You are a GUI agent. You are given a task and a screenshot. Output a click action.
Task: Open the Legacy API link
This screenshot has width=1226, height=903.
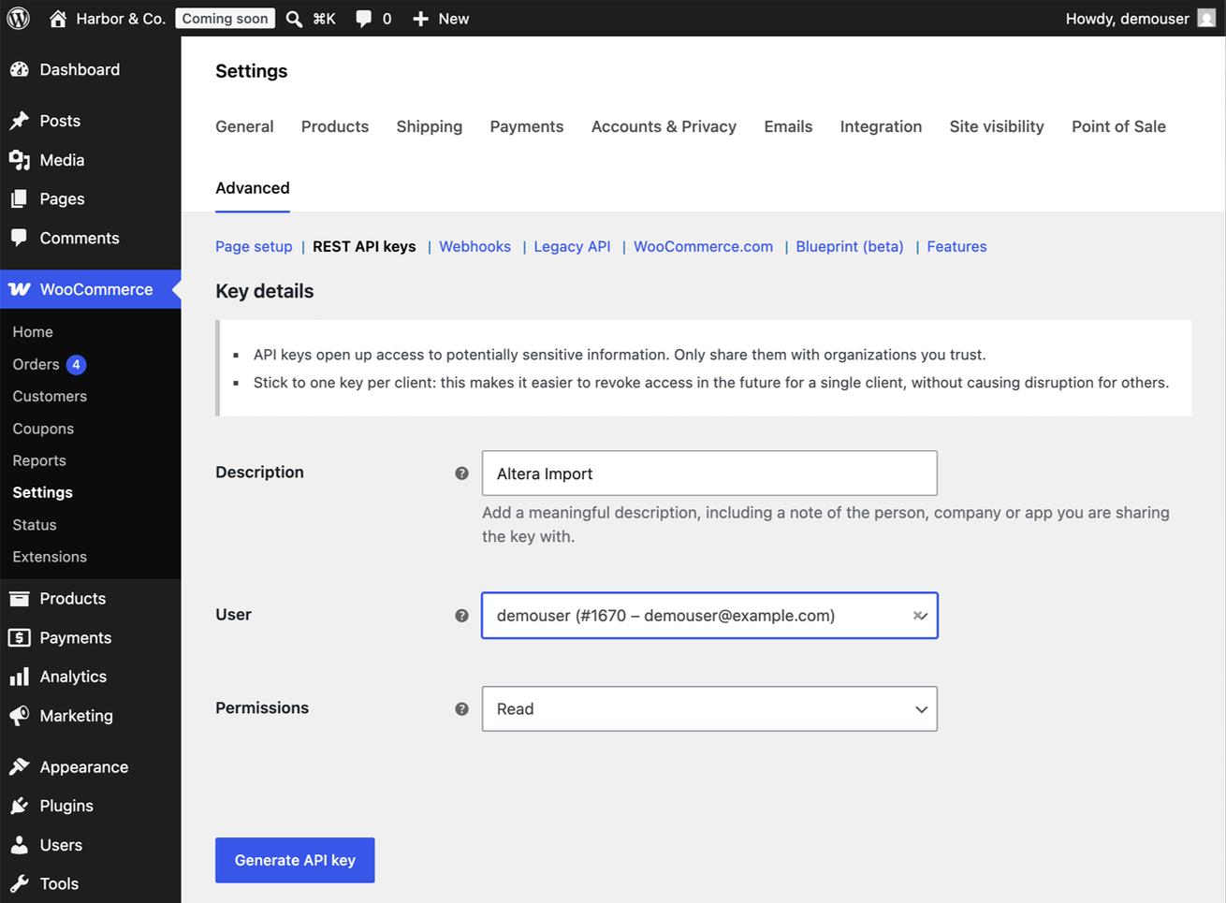pyautogui.click(x=572, y=246)
